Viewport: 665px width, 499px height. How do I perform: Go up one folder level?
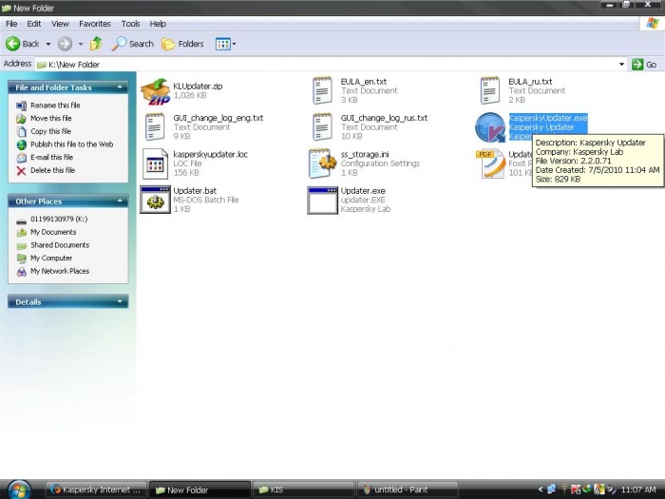(x=96, y=44)
